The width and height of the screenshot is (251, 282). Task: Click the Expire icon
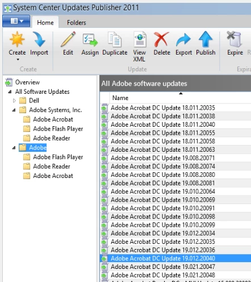[x=234, y=39]
